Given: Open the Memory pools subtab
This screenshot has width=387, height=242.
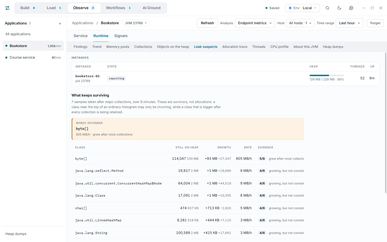Looking at the screenshot, I should click(118, 47).
